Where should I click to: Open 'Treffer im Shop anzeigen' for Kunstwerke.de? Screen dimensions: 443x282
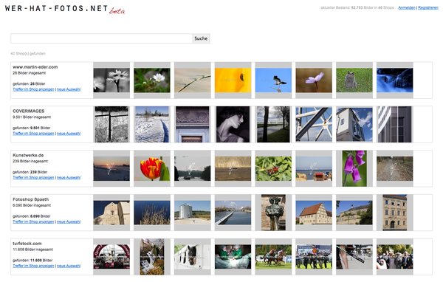tap(33, 177)
